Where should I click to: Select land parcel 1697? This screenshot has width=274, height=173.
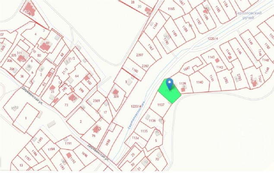187,68
